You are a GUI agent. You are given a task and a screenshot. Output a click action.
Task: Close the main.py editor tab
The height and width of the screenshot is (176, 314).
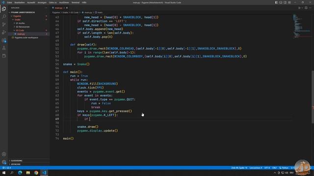pyautogui.click(x=67, y=8)
